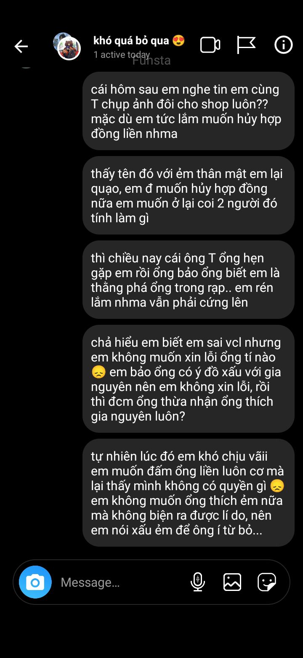
Task: Tap the back arrow icon
Action: (21, 46)
